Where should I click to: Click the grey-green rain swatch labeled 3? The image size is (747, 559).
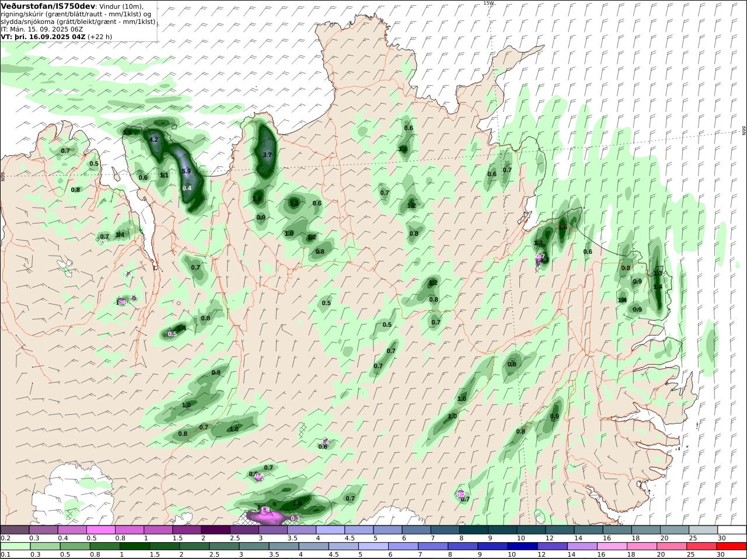[x=254, y=547]
